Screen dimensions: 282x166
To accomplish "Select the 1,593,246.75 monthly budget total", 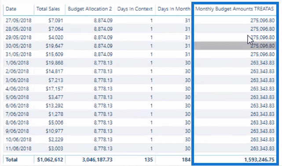I will [259, 159].
